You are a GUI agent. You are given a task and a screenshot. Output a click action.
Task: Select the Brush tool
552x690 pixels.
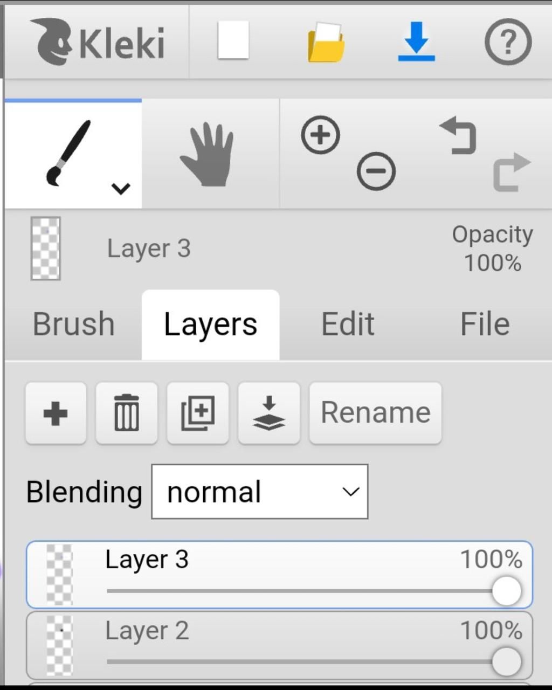(67, 153)
